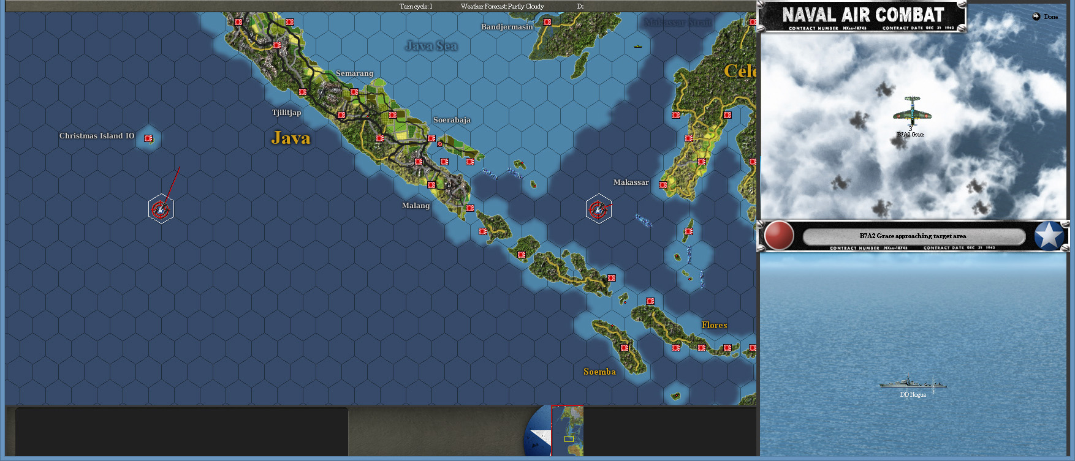Click the white star US roundel icon

point(1049,236)
